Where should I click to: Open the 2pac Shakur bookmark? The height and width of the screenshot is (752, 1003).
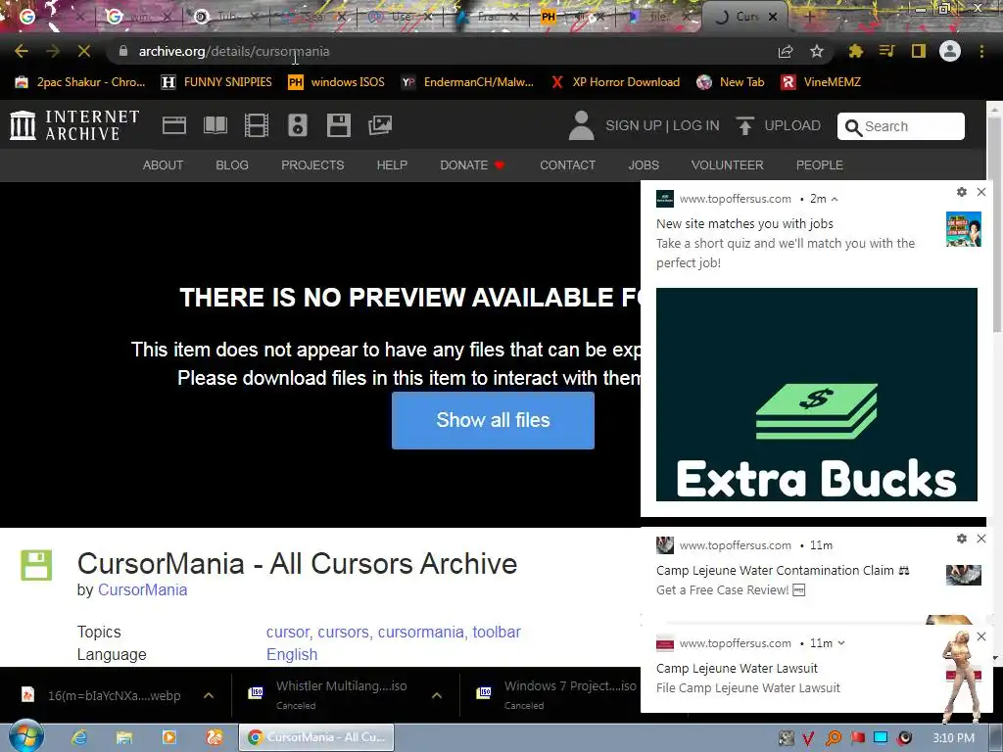tap(80, 82)
